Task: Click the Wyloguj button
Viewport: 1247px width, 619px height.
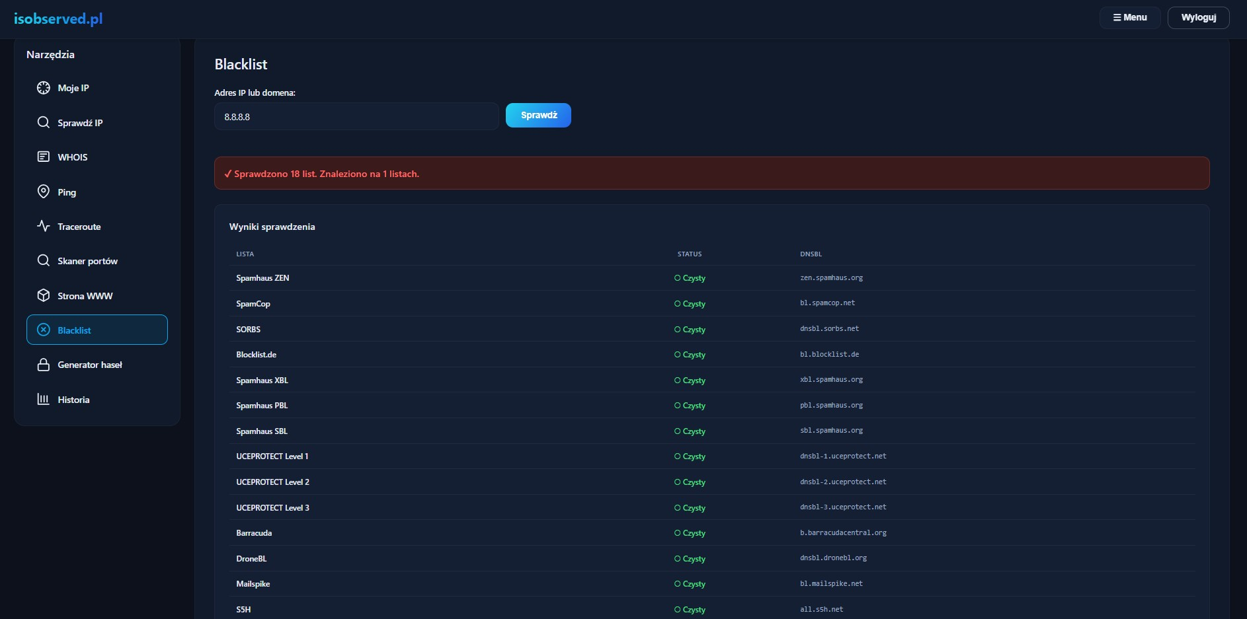Action: click(1199, 18)
